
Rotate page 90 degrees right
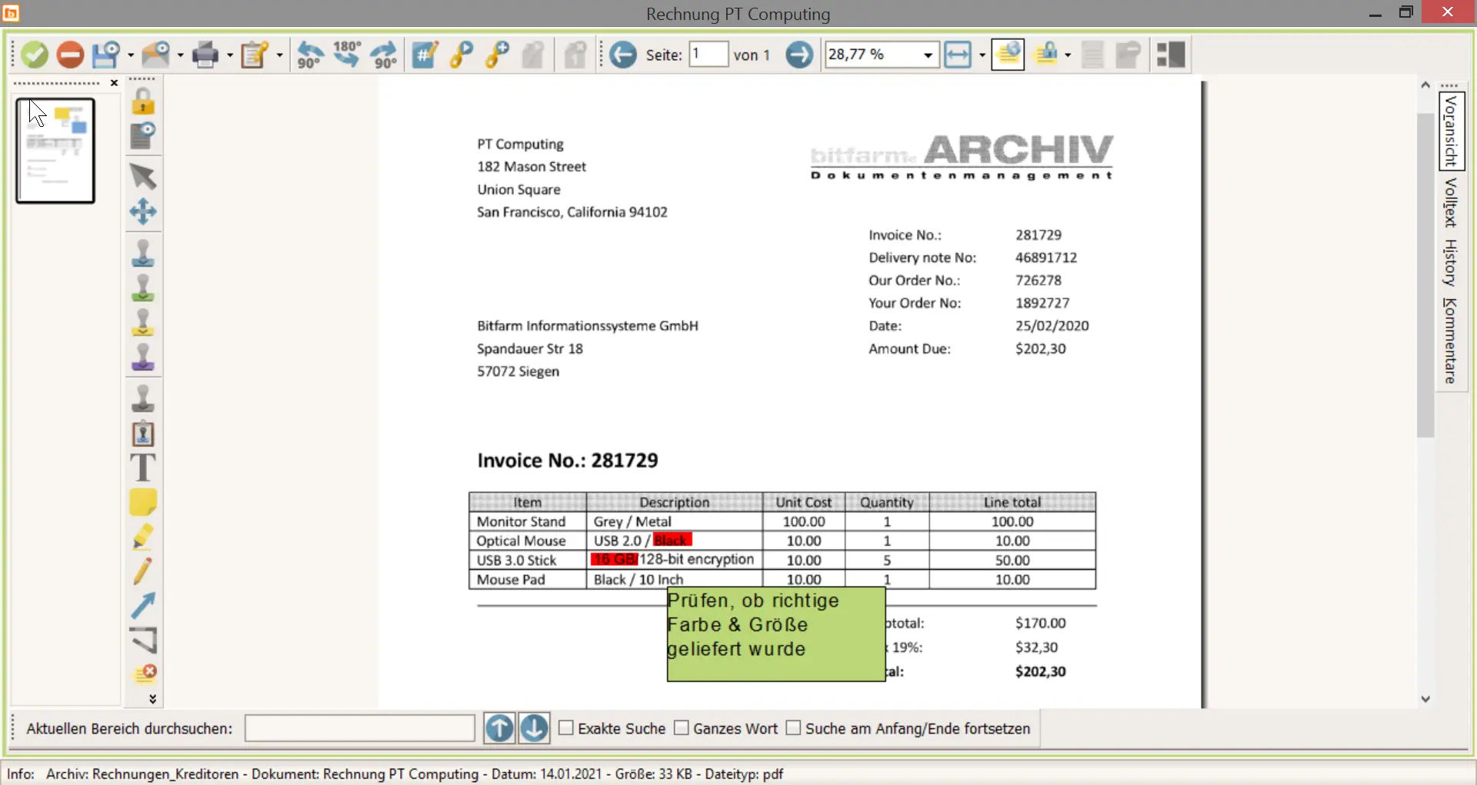[384, 55]
